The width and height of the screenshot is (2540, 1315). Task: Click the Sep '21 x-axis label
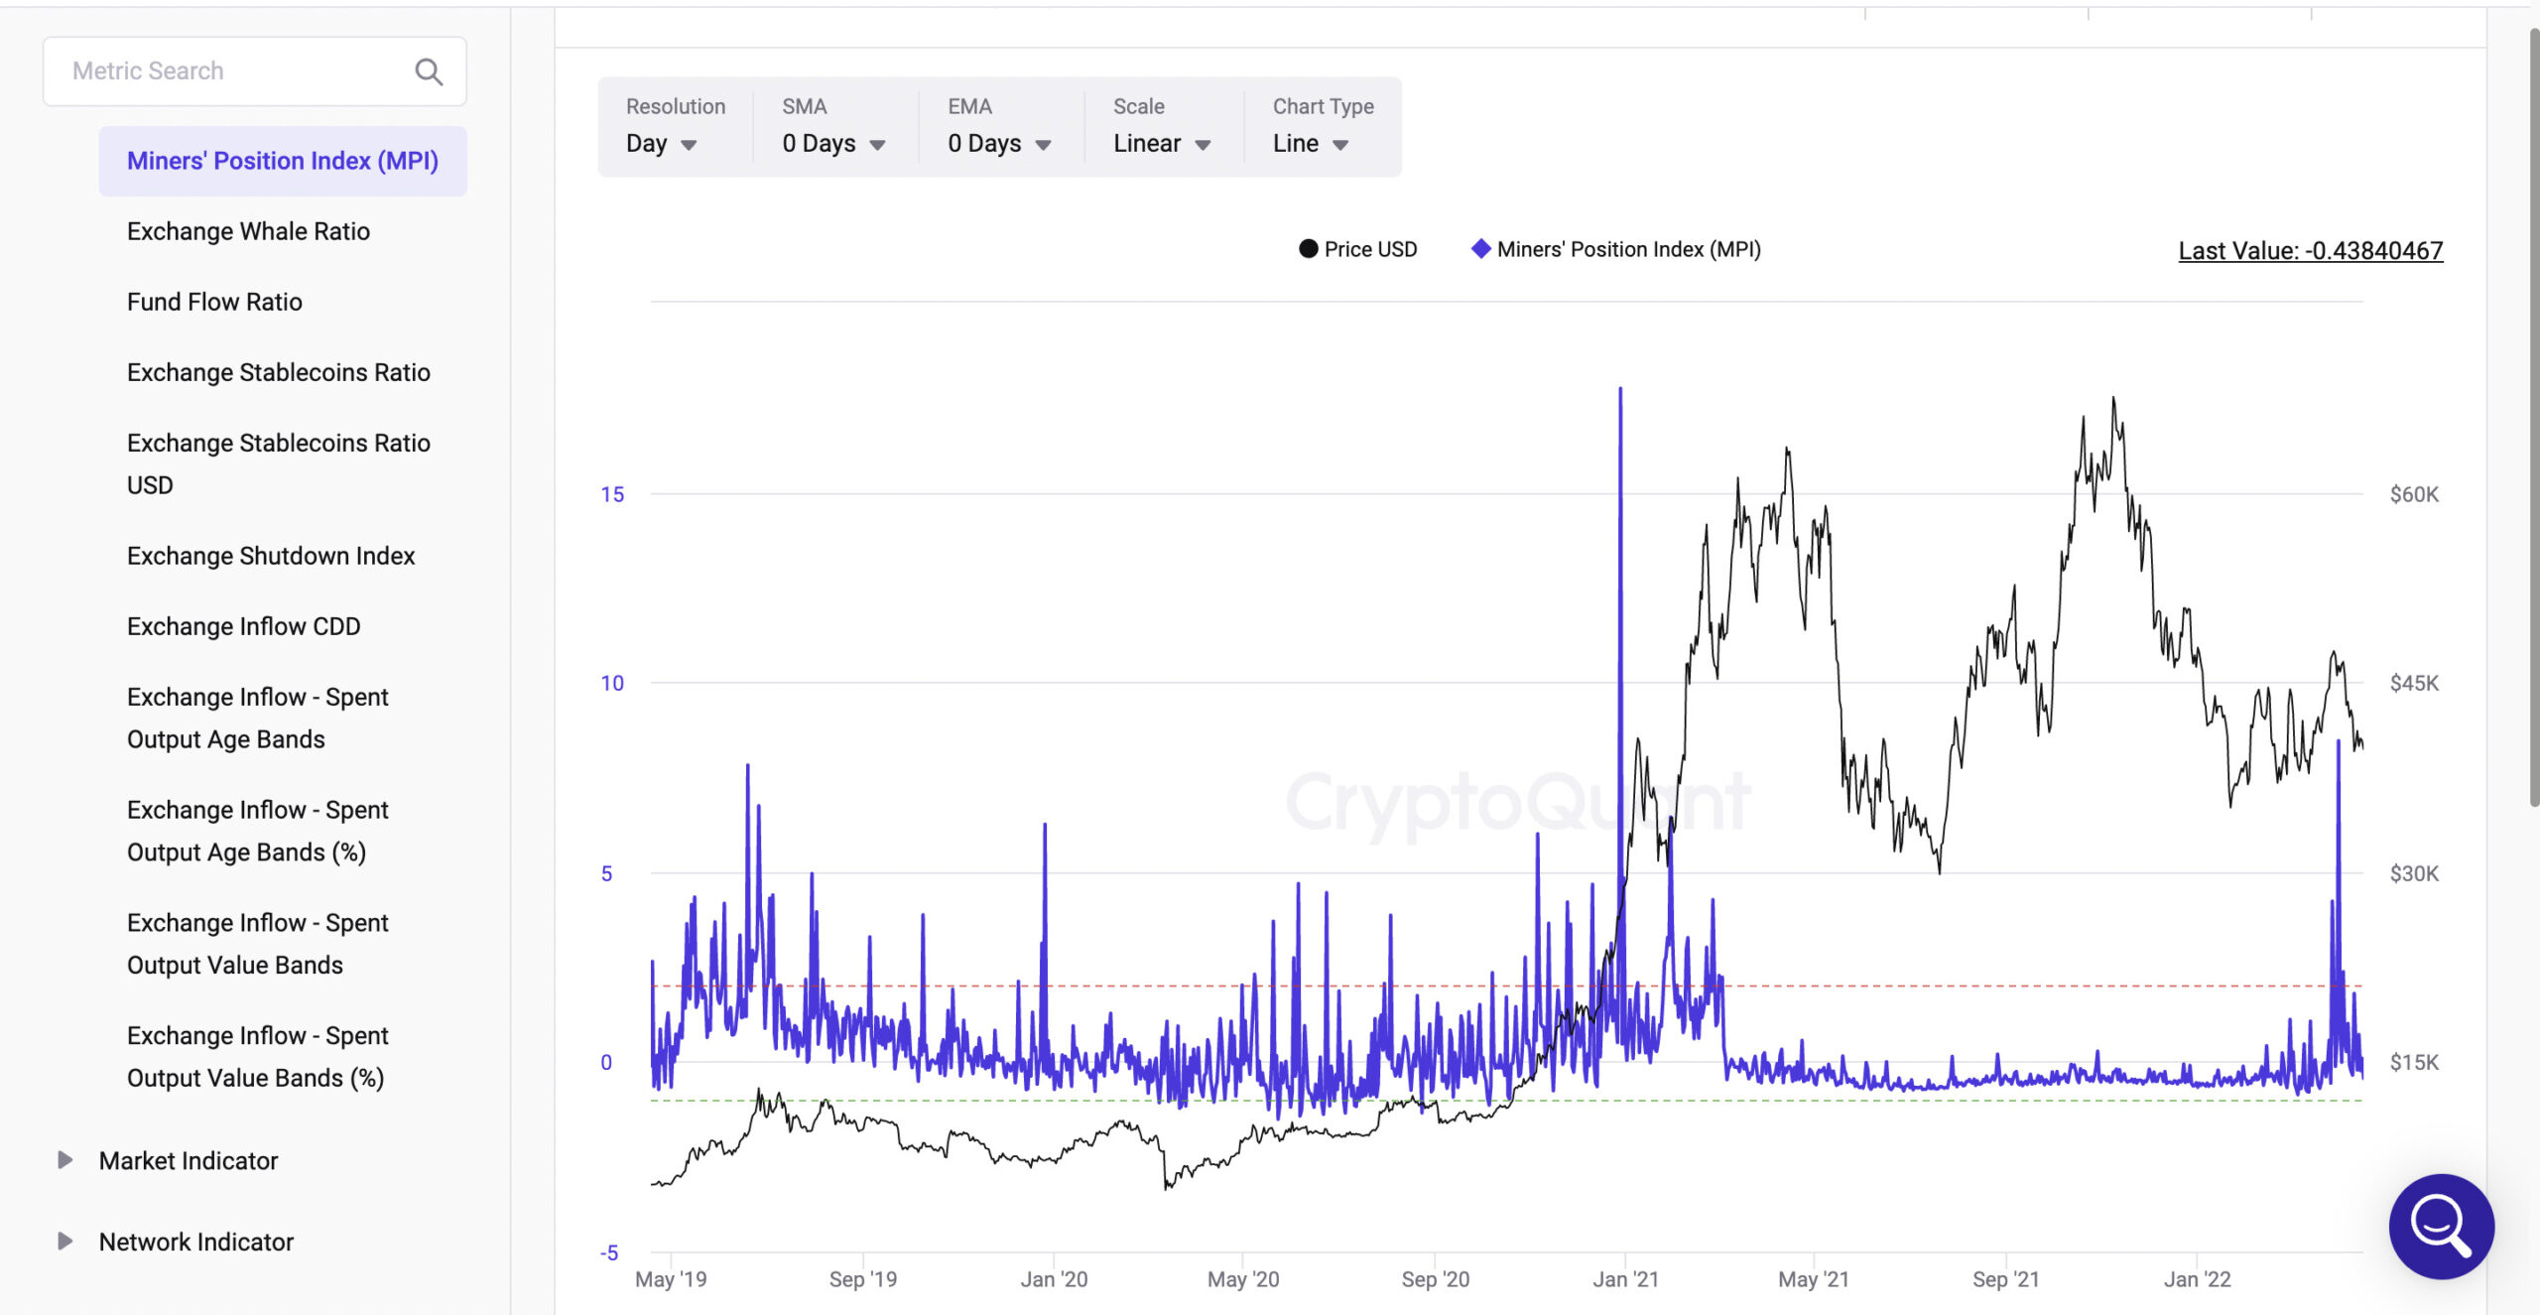point(2005,1279)
